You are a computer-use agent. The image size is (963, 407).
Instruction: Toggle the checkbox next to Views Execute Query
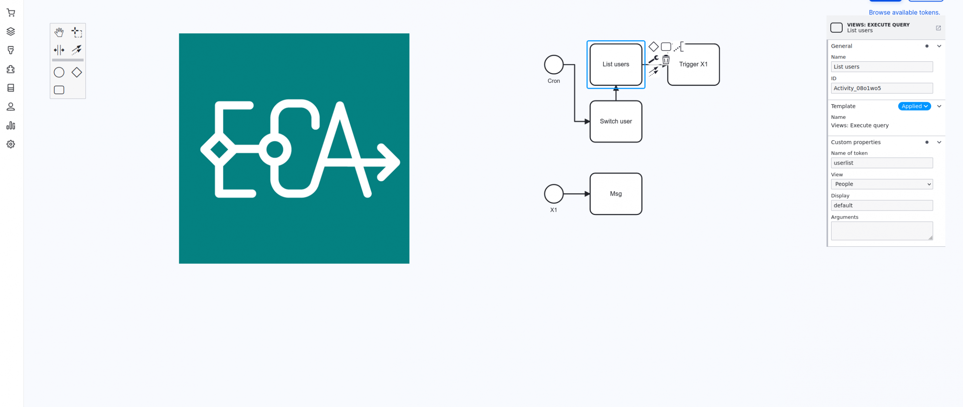(x=836, y=27)
